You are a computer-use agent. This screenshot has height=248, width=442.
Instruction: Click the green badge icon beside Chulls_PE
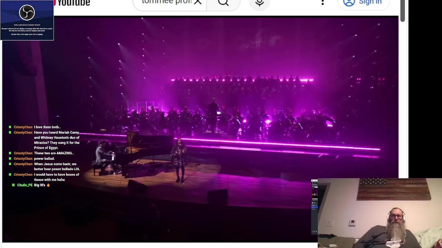point(13,185)
